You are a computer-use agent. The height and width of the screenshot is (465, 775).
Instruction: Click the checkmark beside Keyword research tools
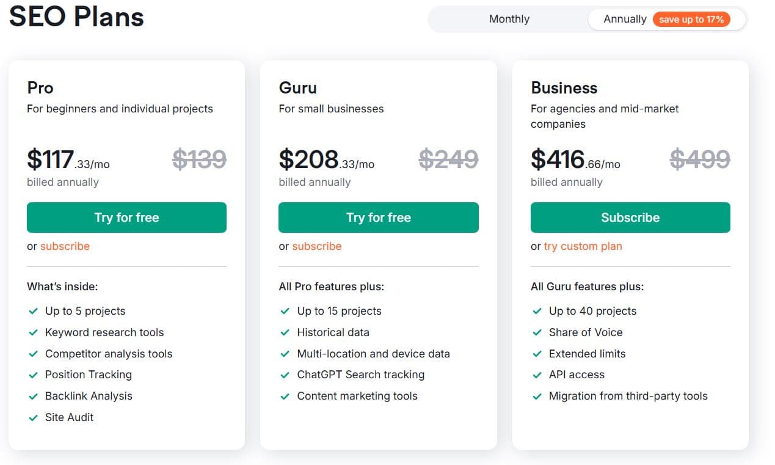pyautogui.click(x=34, y=332)
